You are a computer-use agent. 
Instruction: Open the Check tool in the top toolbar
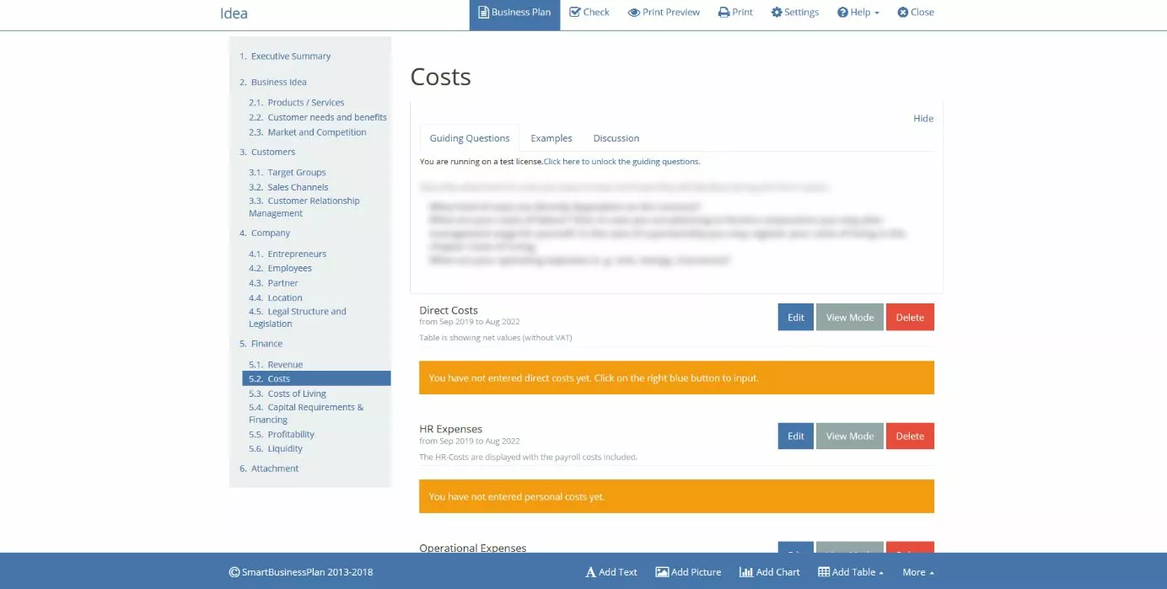pyautogui.click(x=589, y=12)
